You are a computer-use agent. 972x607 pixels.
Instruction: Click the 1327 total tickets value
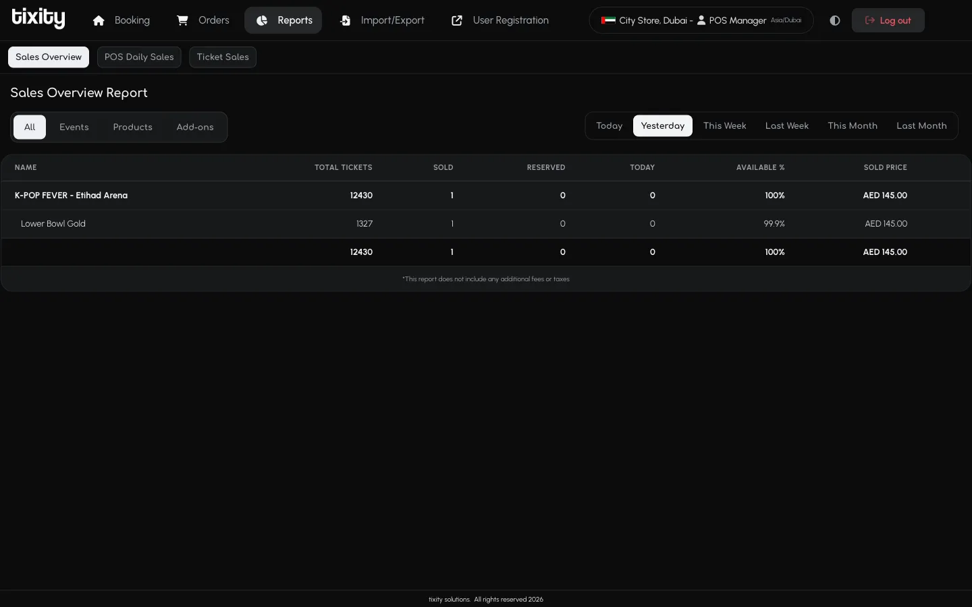coord(364,224)
